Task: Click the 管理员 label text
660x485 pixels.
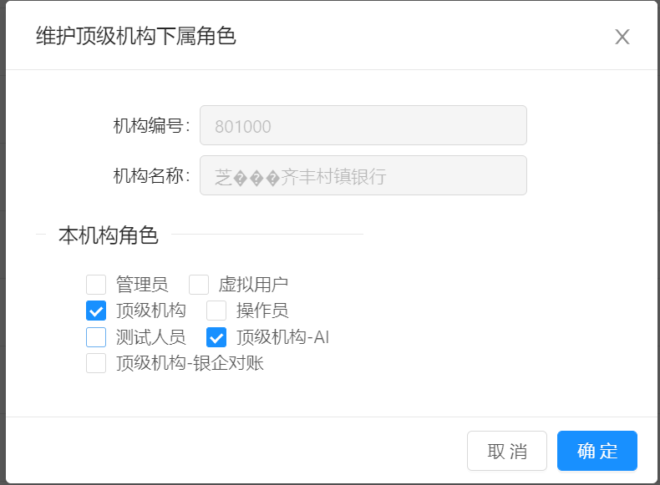Action: pos(142,285)
